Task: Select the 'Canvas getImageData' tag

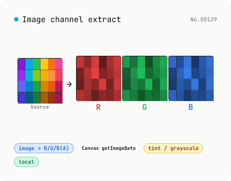Action: pyautogui.click(x=108, y=148)
